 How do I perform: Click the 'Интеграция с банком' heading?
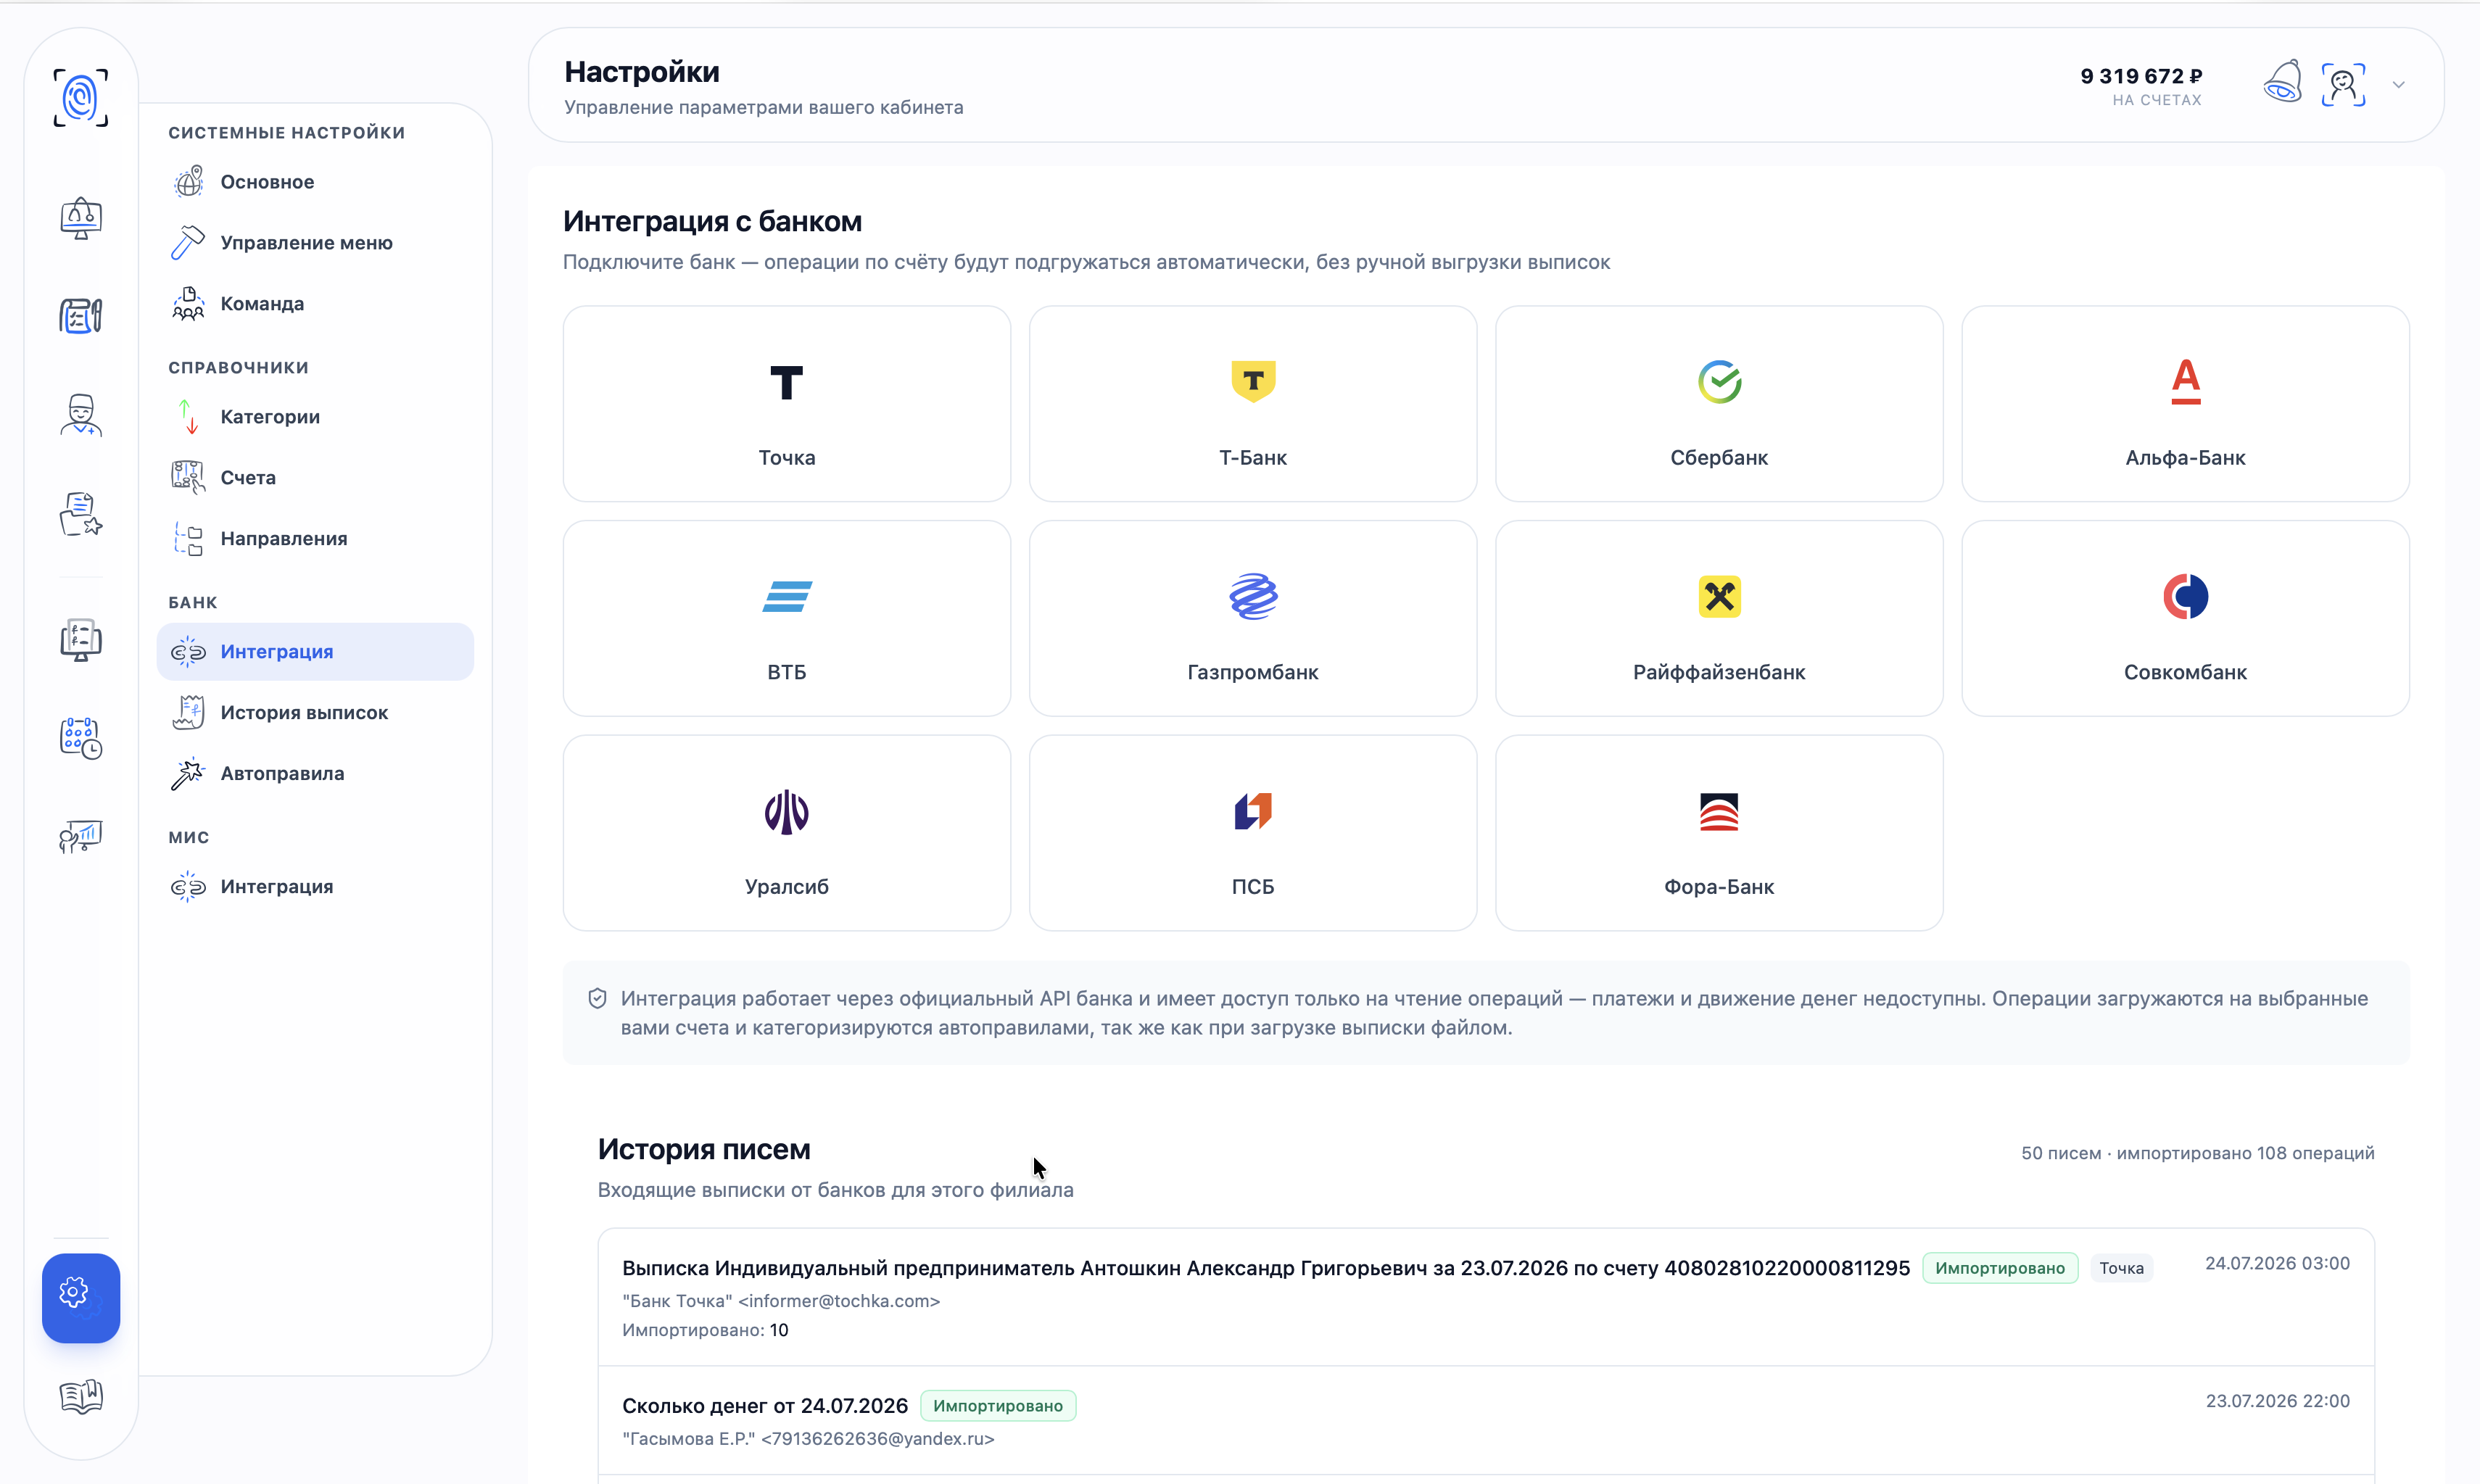point(712,222)
